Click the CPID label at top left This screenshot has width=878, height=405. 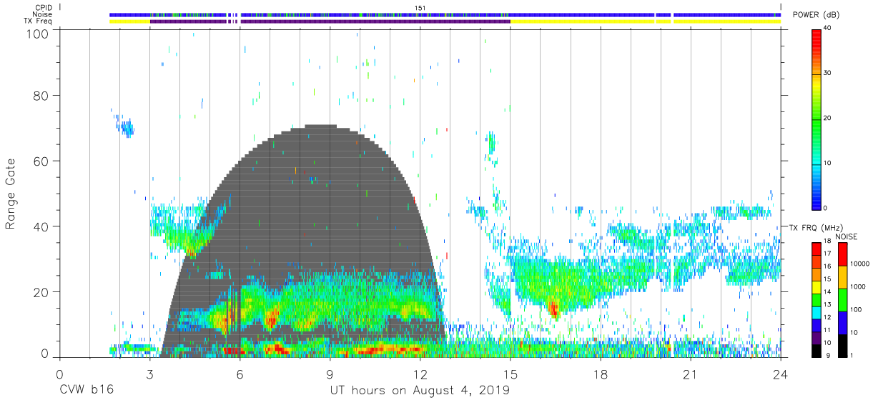coord(44,7)
